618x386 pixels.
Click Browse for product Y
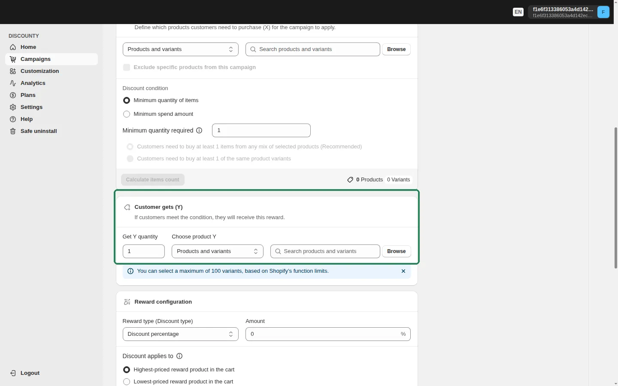click(x=396, y=251)
